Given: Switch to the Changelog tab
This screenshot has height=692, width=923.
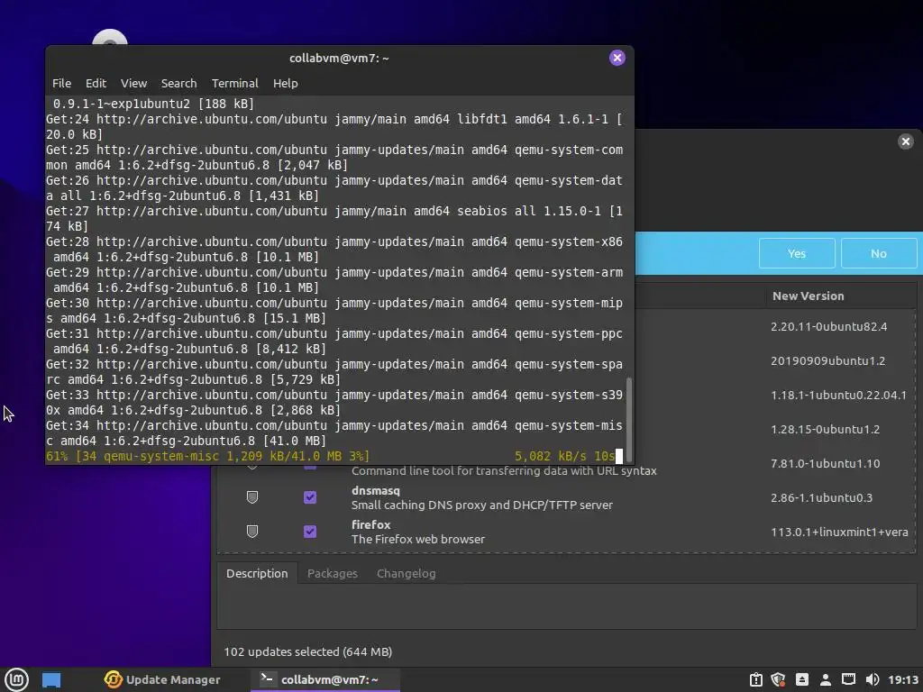Looking at the screenshot, I should (407, 574).
